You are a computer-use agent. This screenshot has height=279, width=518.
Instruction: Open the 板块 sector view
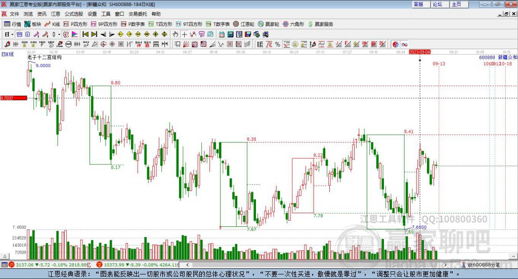coord(32,24)
